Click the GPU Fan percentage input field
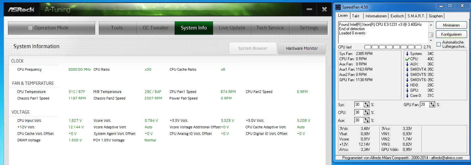Viewport: 471px width, 165px height. (x=425, y=105)
